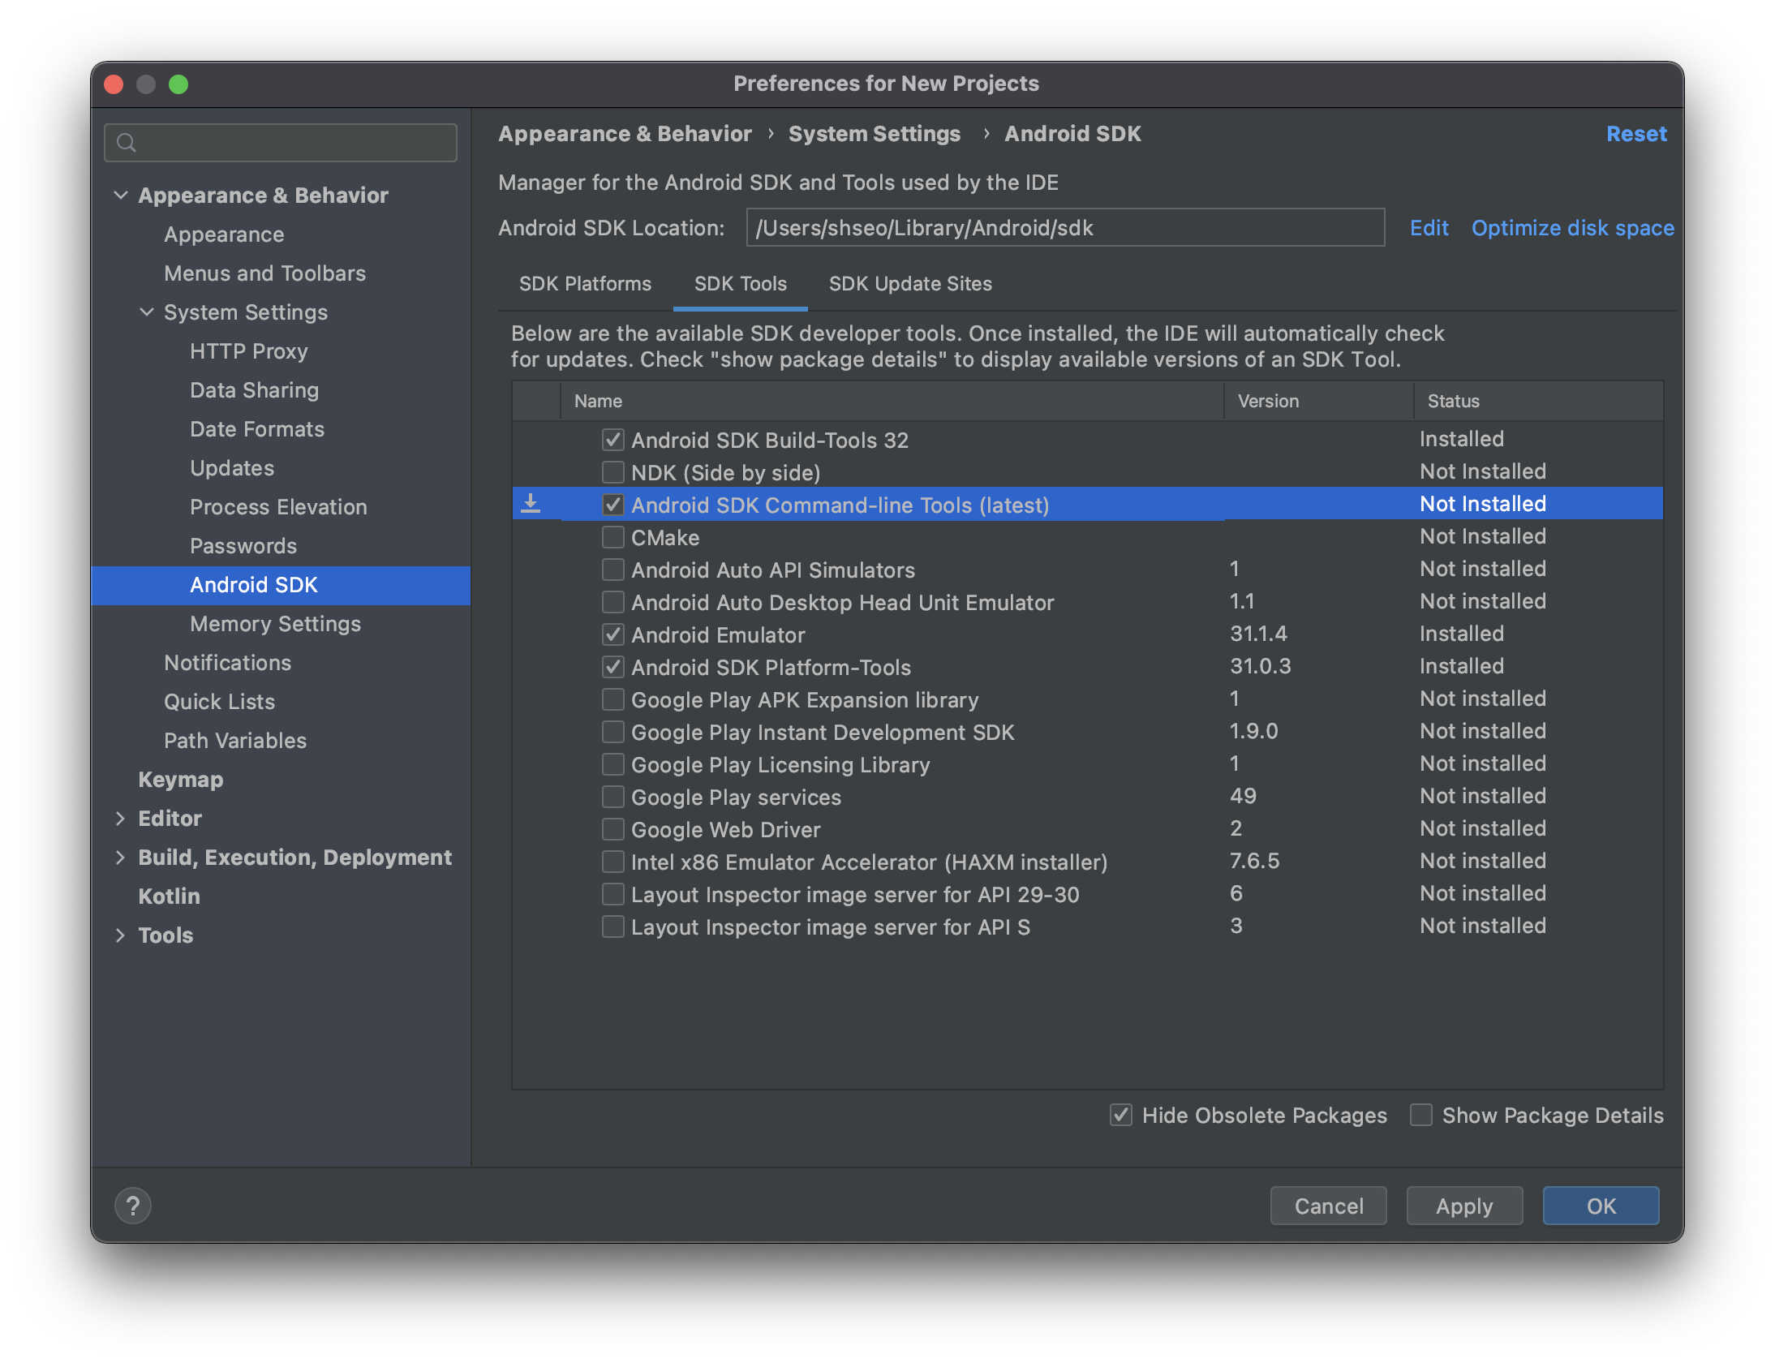Screen dimensions: 1775x1363
Task: Click the Optimize disk space link
Action: pyautogui.click(x=1572, y=228)
